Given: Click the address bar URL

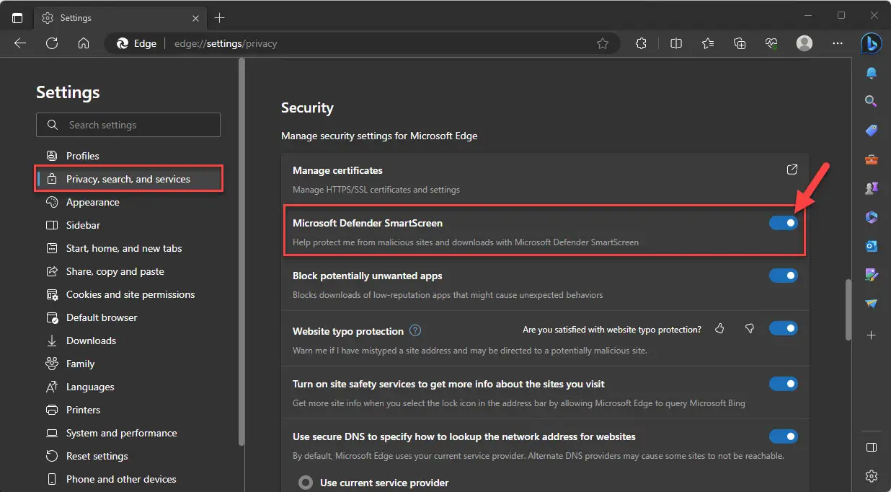Looking at the screenshot, I should tap(226, 43).
